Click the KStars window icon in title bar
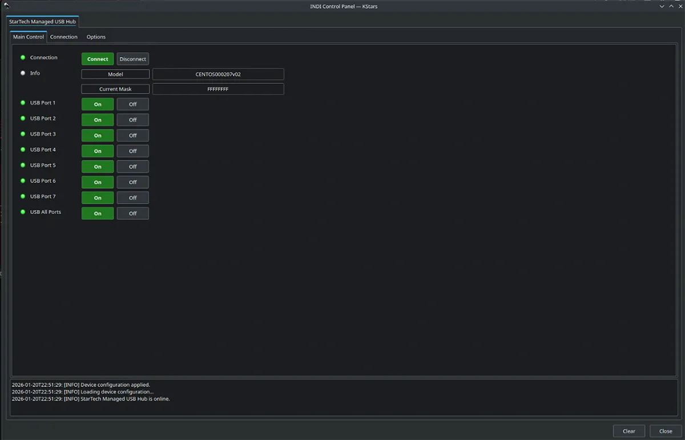The image size is (685, 440). pos(6,6)
